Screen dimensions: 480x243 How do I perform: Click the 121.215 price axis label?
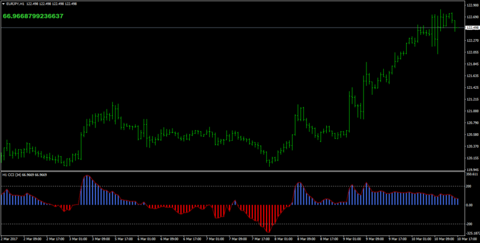(473, 100)
